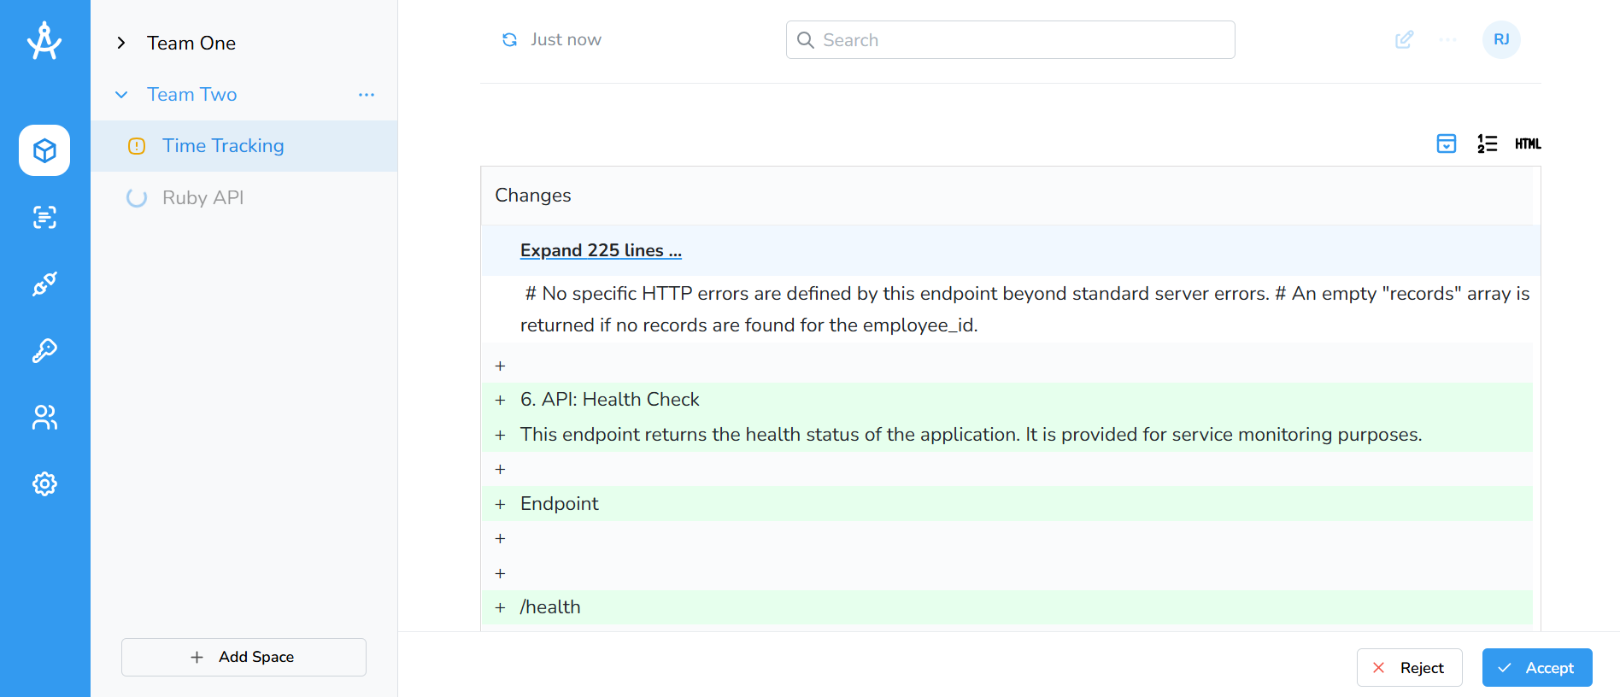Accept the changes

click(x=1536, y=668)
